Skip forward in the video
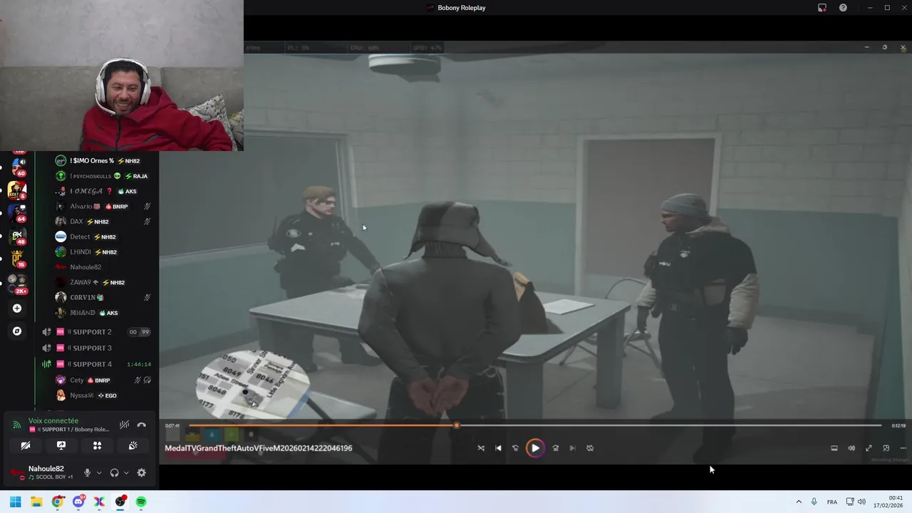The width and height of the screenshot is (912, 513). 555,448
